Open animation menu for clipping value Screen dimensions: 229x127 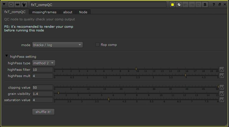pos(222,87)
